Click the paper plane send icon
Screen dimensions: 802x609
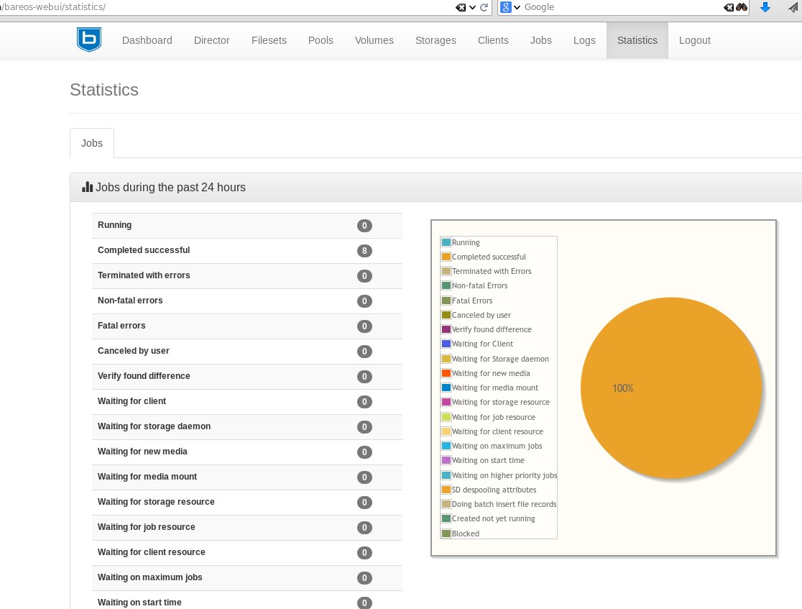click(794, 7)
